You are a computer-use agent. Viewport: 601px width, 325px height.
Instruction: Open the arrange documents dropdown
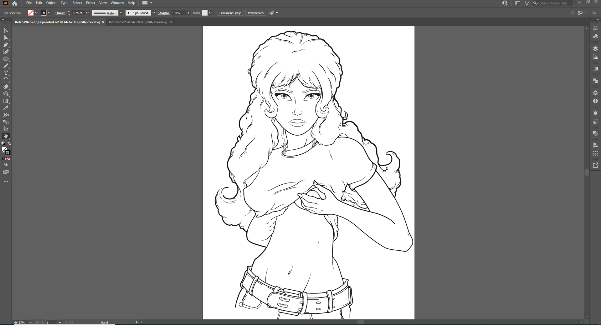(x=147, y=3)
